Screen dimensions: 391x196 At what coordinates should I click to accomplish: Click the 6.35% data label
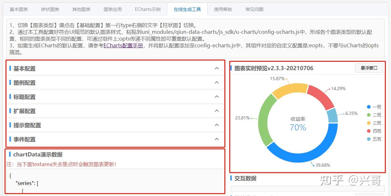point(351,113)
